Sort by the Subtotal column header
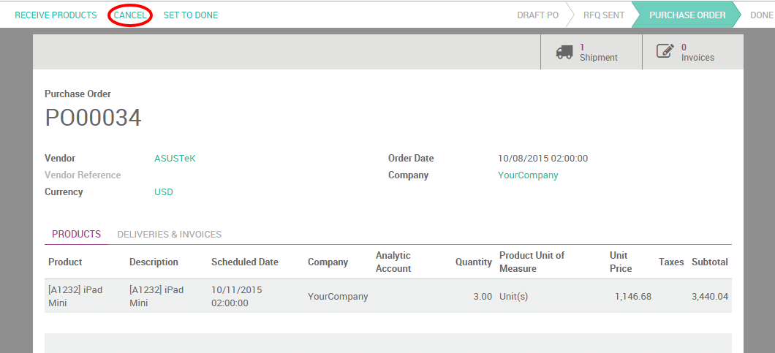The image size is (775, 353). coord(709,262)
